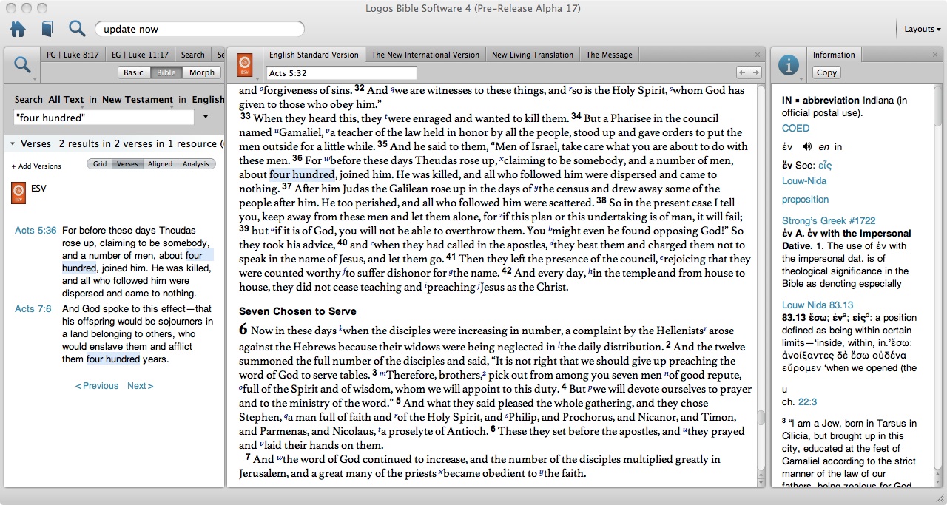Open the English resource selector dropdown

(x=208, y=100)
